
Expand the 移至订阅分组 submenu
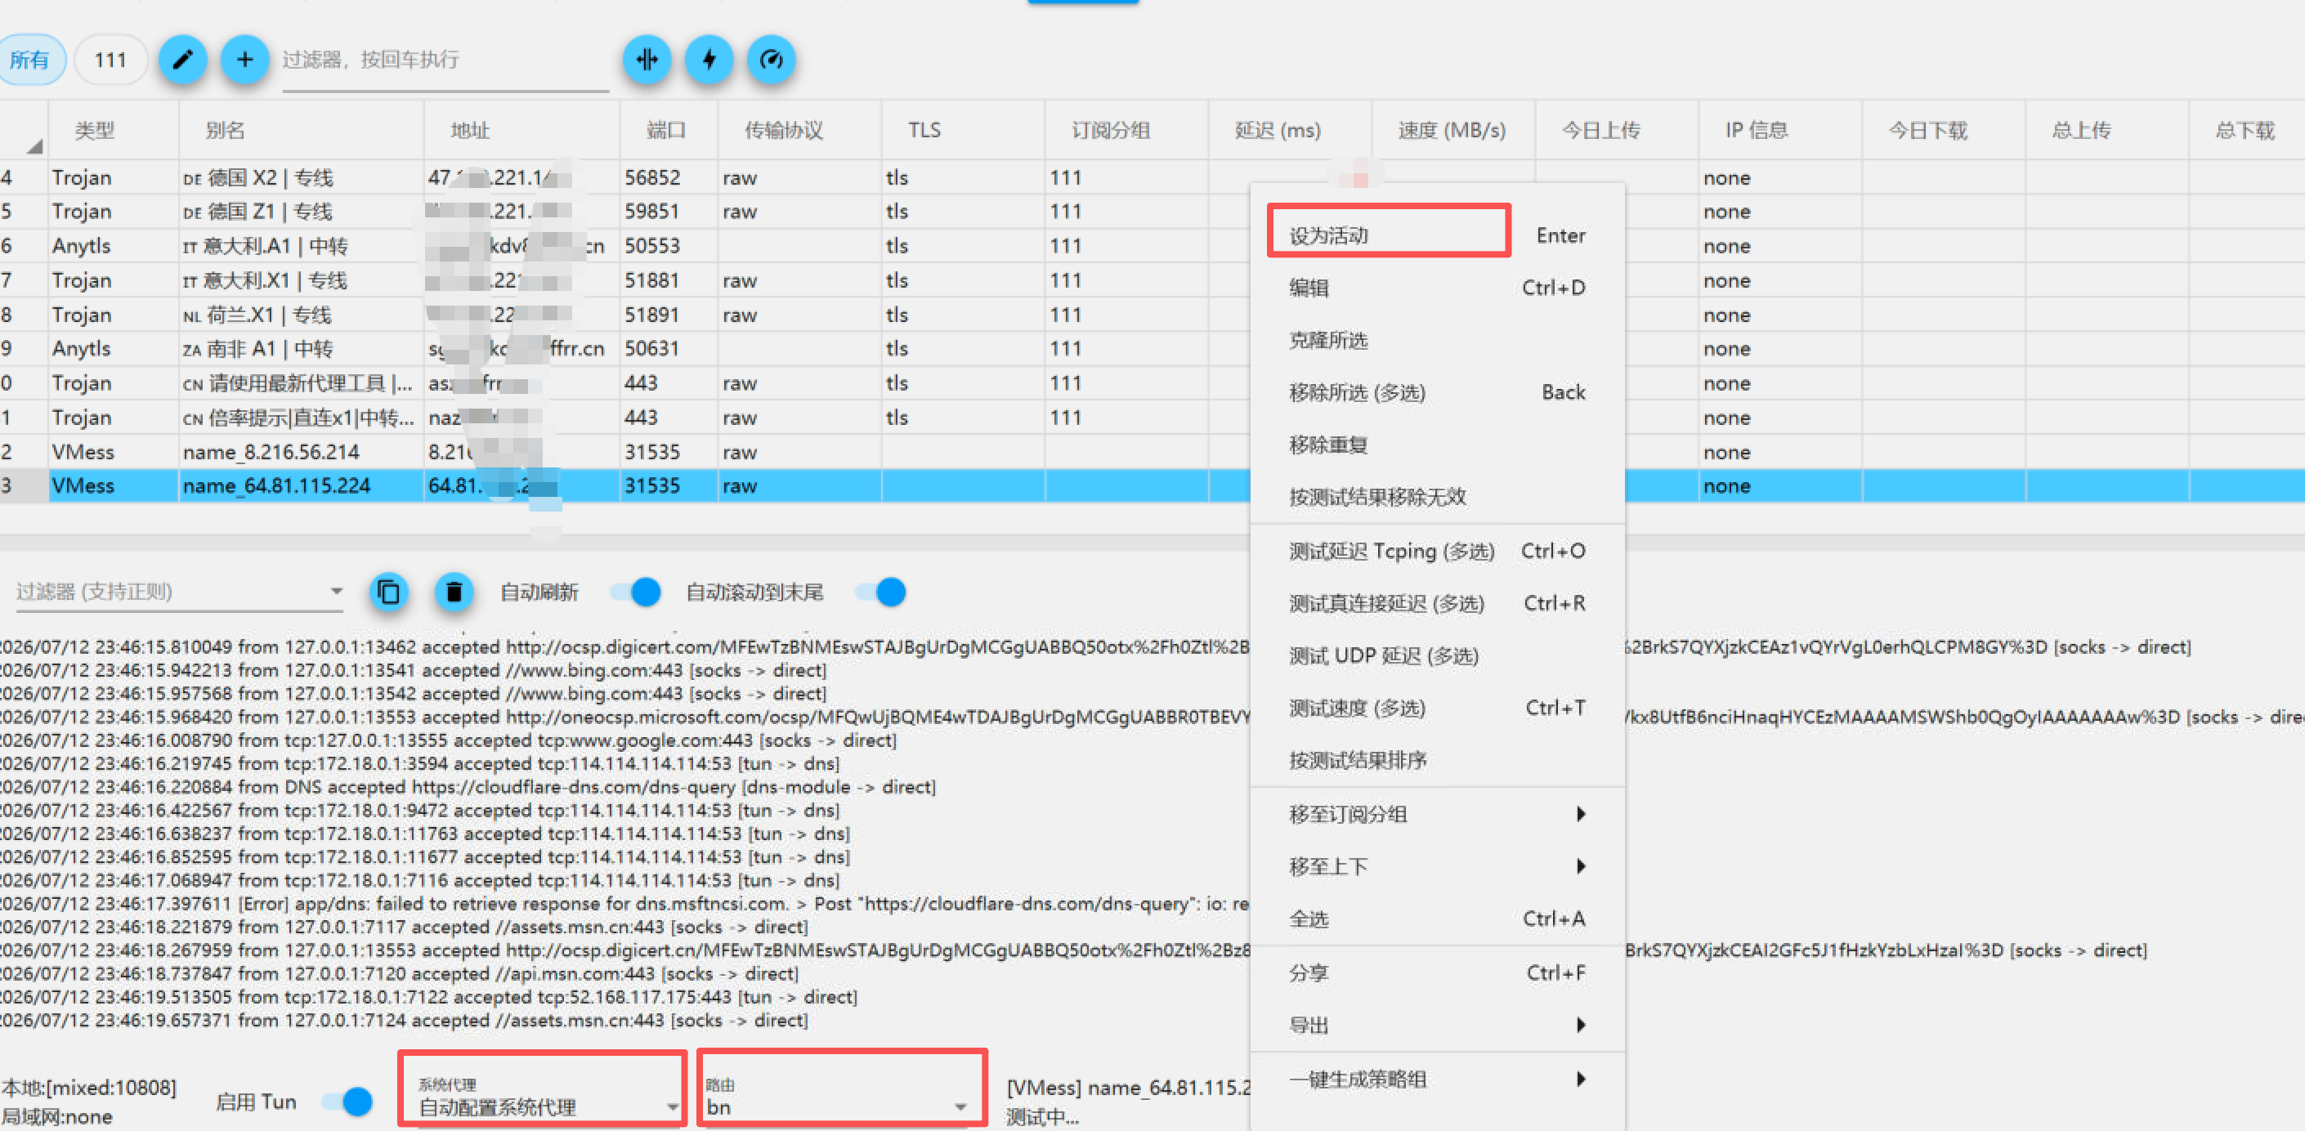point(1437,814)
